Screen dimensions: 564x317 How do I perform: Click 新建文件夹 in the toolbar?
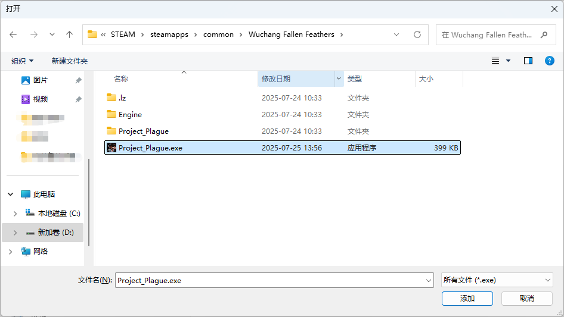69,61
